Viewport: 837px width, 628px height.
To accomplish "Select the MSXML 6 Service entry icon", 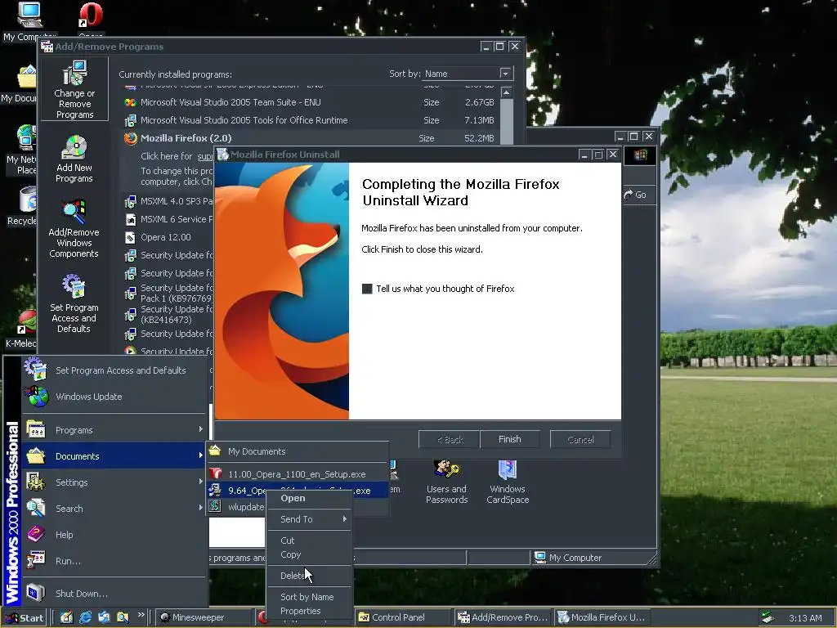I will pyautogui.click(x=130, y=219).
